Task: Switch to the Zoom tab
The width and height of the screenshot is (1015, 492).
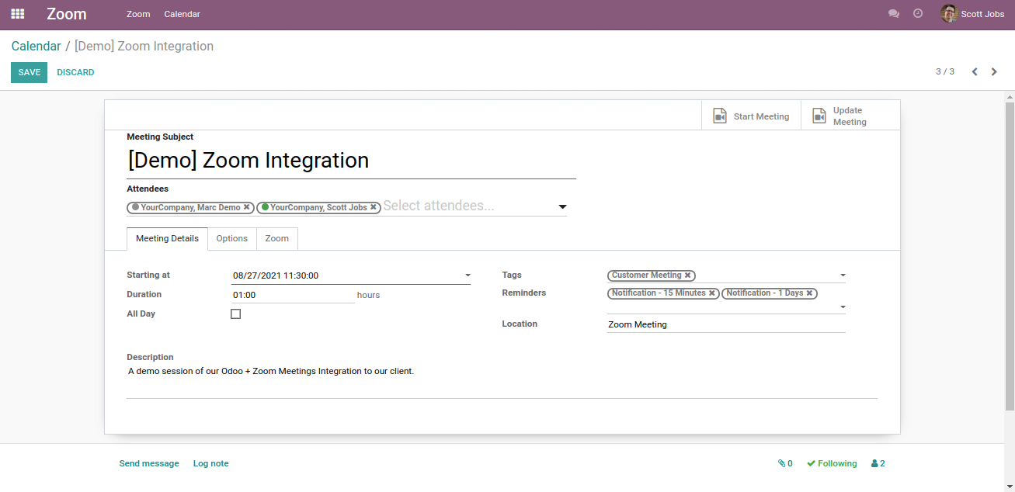Action: [x=277, y=238]
